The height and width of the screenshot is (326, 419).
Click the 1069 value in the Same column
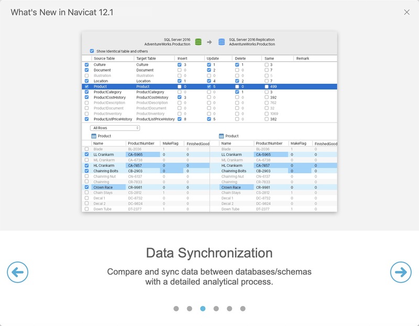[274, 114]
